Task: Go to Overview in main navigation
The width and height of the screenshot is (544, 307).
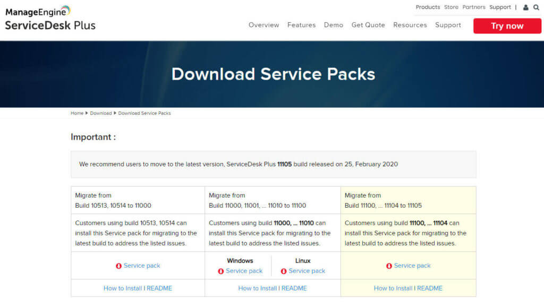Action: (263, 25)
